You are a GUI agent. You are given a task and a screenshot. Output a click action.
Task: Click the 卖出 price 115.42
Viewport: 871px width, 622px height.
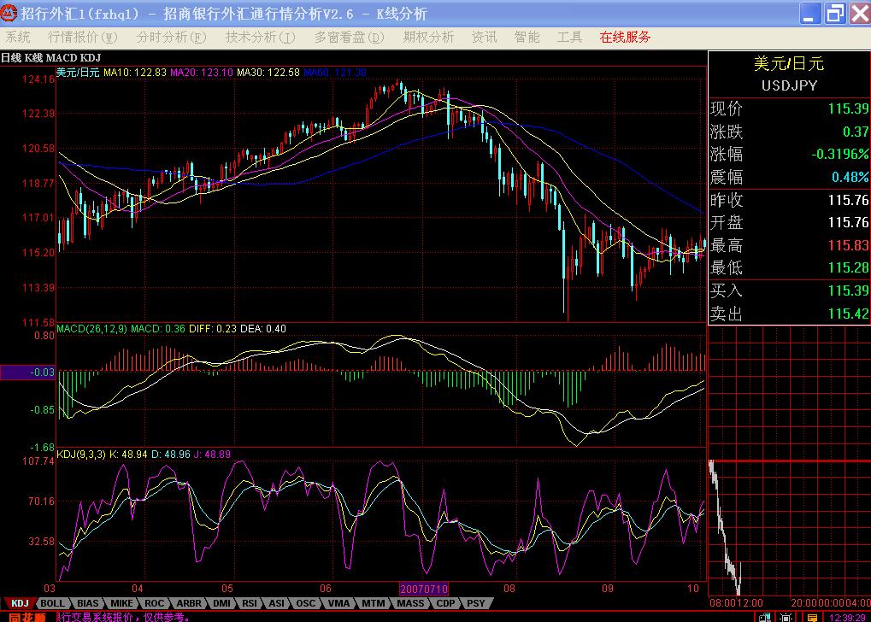[x=848, y=314]
